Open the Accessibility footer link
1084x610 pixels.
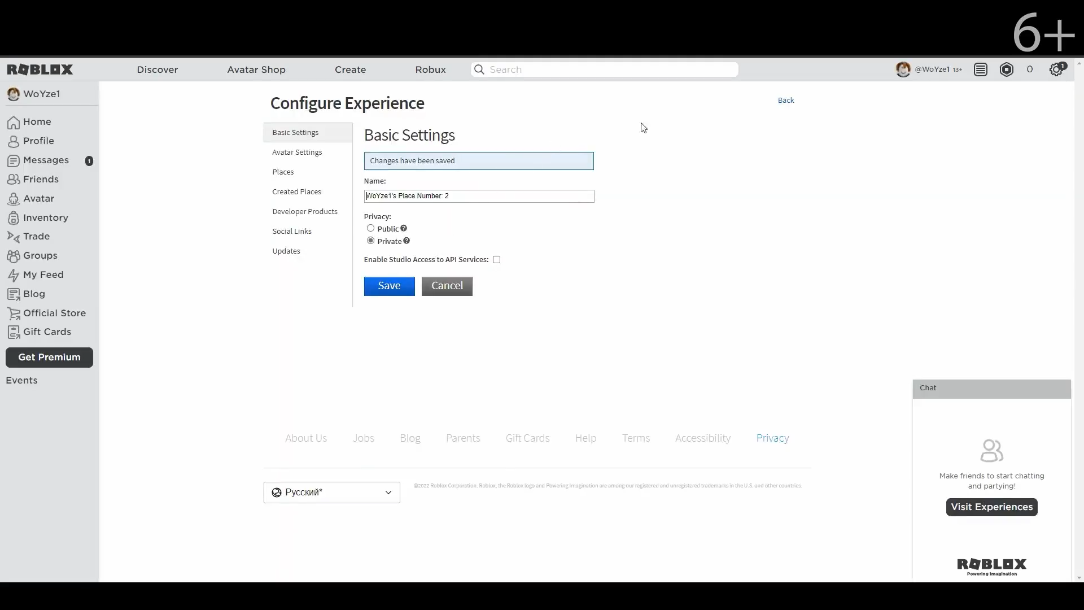702,438
